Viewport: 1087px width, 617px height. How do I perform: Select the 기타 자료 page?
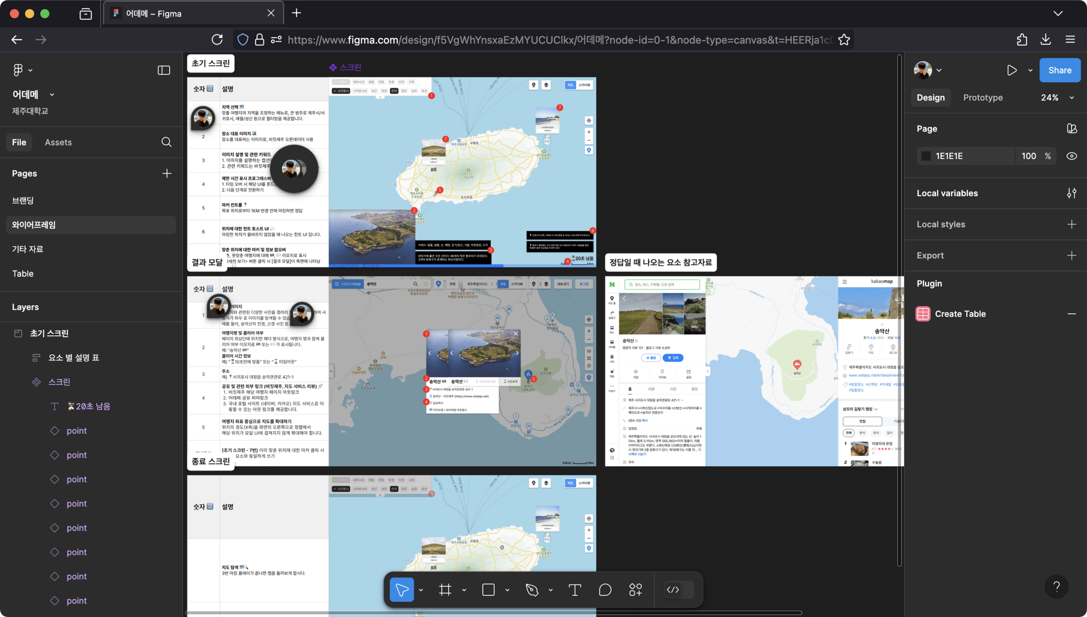[x=27, y=249]
